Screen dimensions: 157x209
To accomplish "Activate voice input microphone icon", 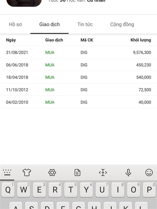I will [128, 173].
